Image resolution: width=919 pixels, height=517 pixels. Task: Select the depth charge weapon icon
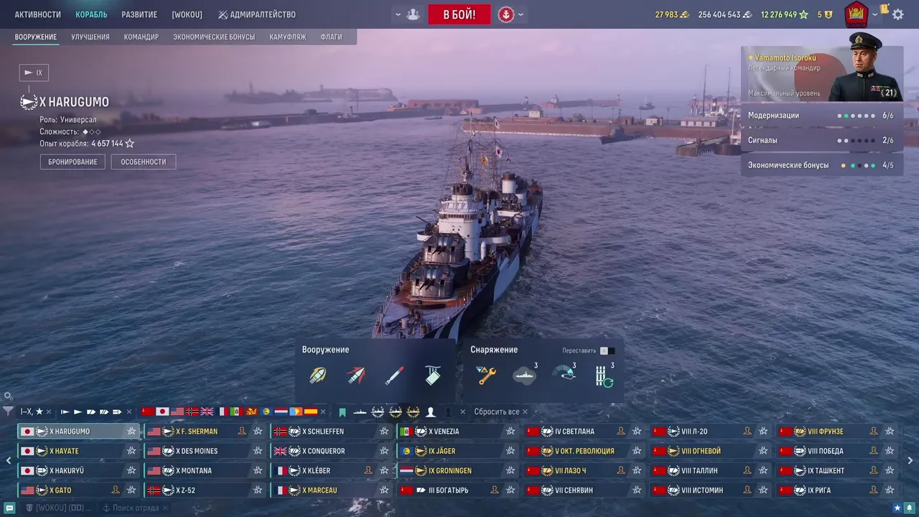pos(432,376)
